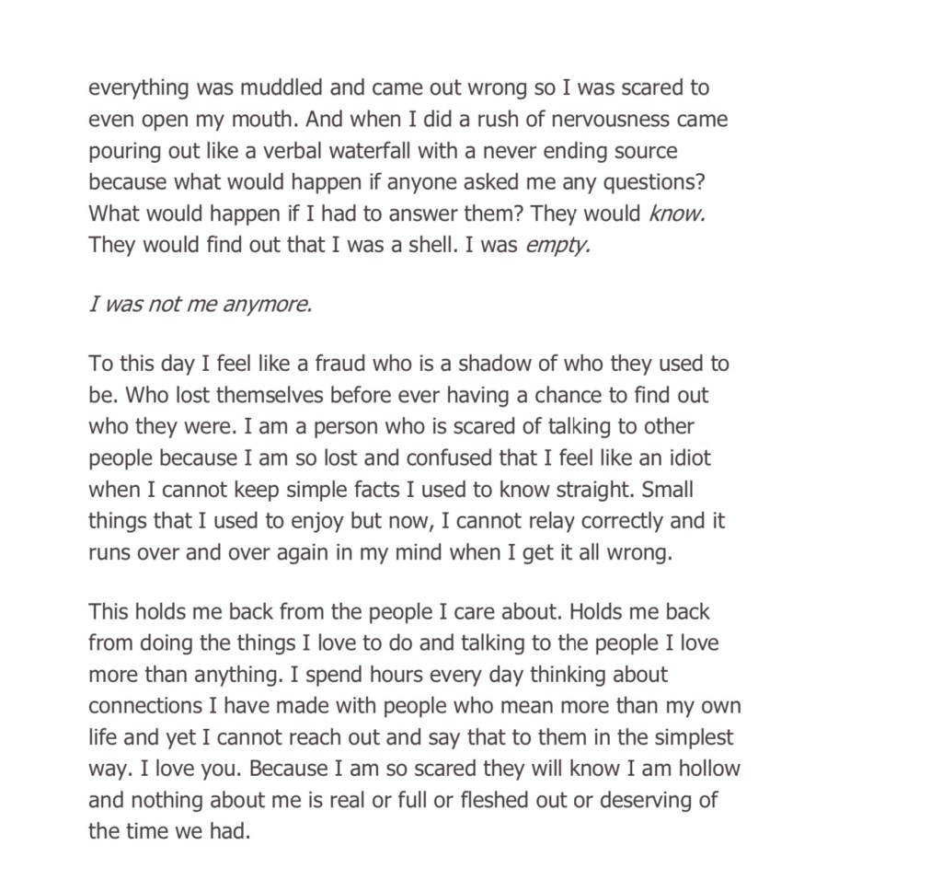Click the italic word "know."
This screenshot has height=880, width=942.
[x=677, y=214]
